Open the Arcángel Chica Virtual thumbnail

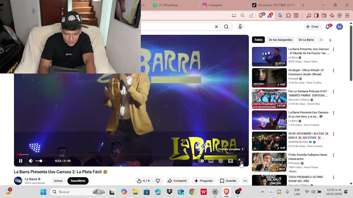(x=269, y=78)
